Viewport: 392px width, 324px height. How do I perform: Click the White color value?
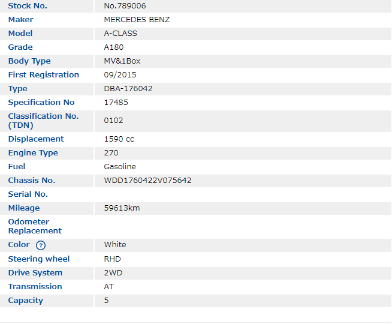115,245
